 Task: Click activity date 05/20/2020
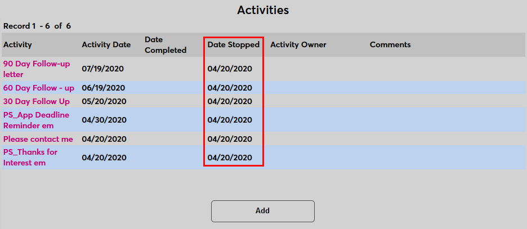[102, 101]
